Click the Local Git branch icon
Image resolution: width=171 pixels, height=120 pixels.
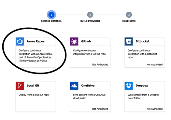point(20,86)
